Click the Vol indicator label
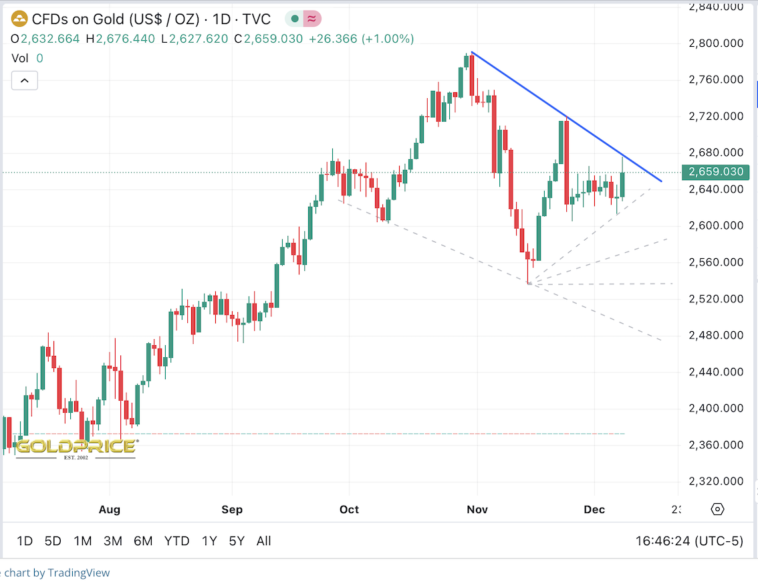The width and height of the screenshot is (758, 584). pos(20,58)
